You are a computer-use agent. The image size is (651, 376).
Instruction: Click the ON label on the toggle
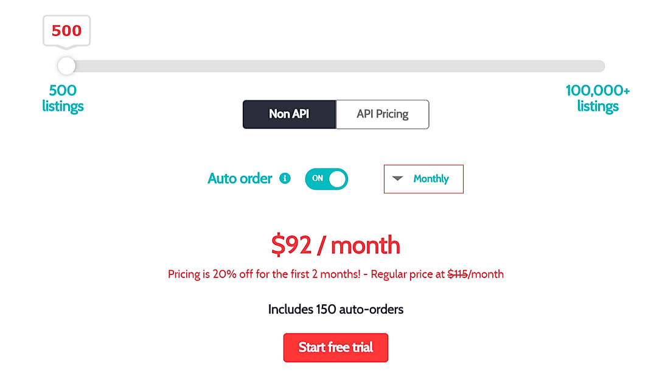tap(319, 178)
